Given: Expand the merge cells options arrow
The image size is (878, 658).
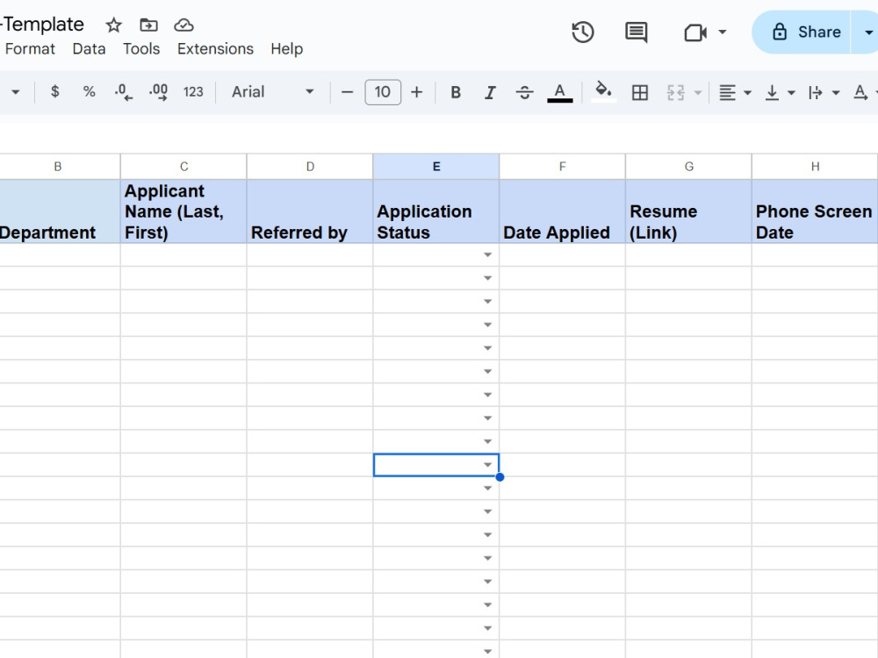Looking at the screenshot, I should pos(698,92).
